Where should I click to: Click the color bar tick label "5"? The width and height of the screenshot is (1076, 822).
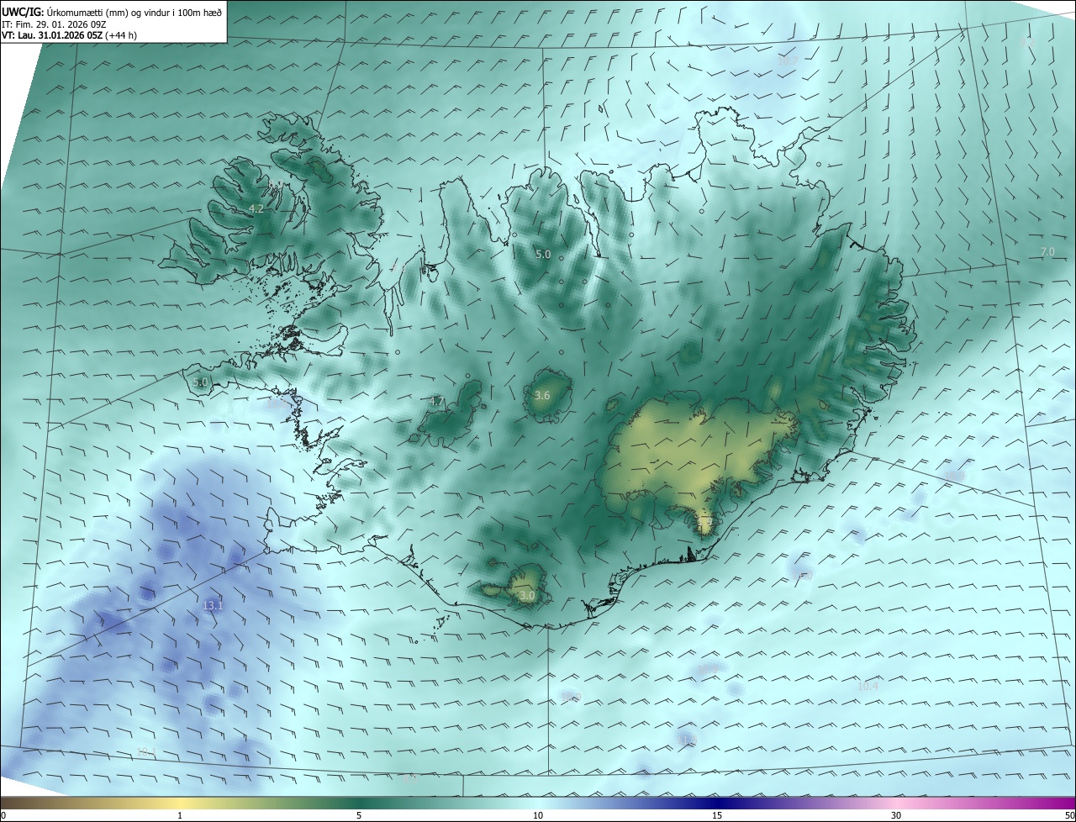point(359,815)
